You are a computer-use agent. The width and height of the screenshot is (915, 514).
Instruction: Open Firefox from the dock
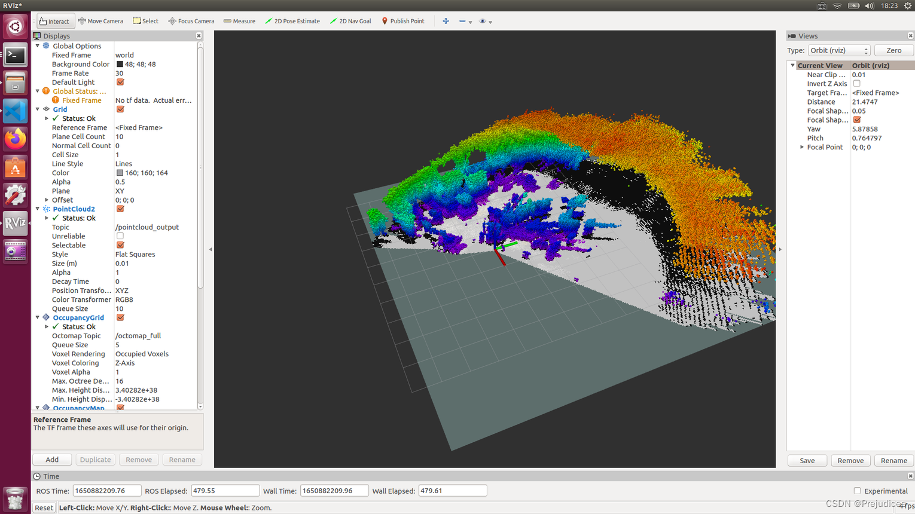click(x=16, y=139)
